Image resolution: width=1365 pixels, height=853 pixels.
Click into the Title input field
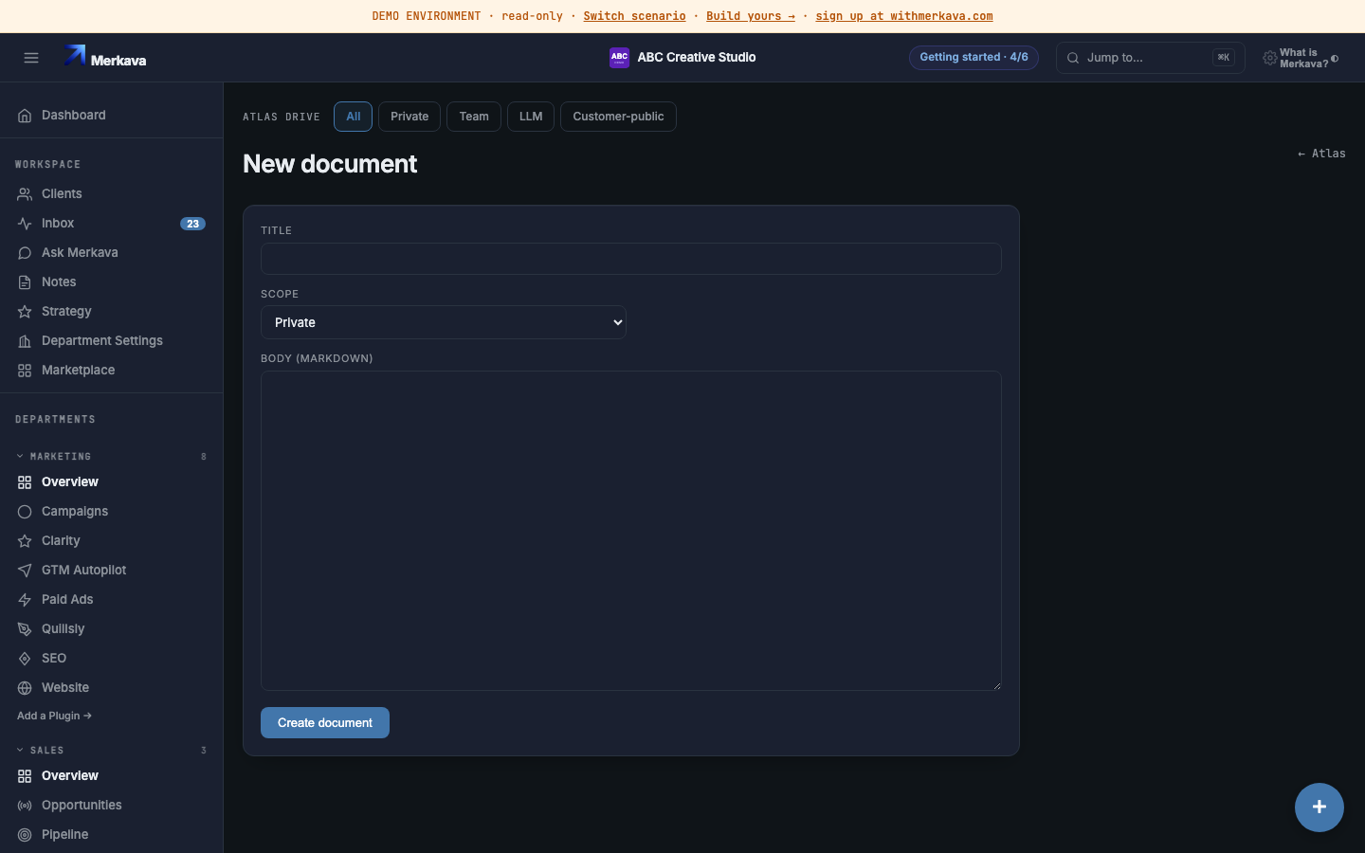tap(631, 259)
